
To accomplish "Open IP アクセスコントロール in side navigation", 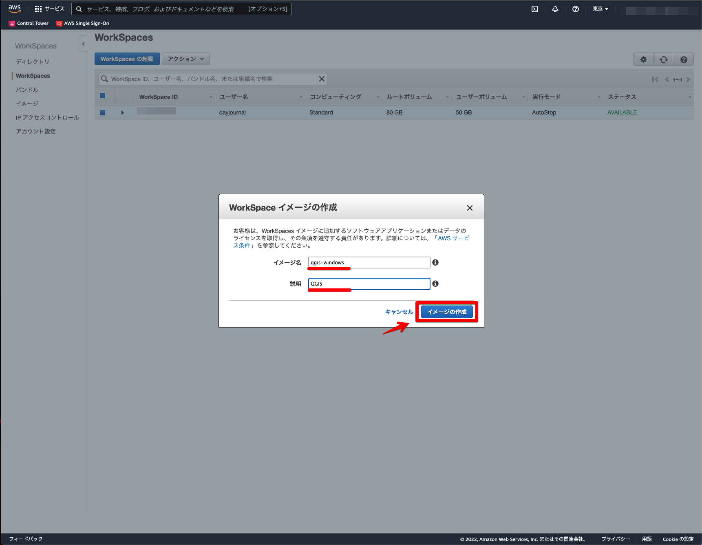I will point(47,117).
